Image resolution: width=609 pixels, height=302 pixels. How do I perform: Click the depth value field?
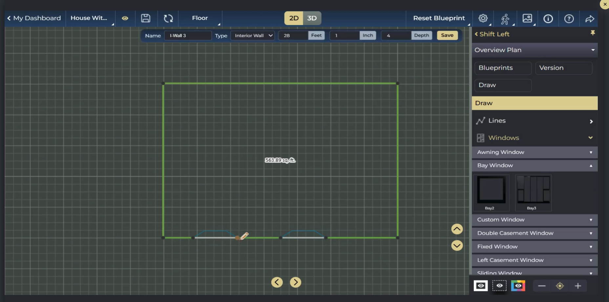tap(396, 35)
